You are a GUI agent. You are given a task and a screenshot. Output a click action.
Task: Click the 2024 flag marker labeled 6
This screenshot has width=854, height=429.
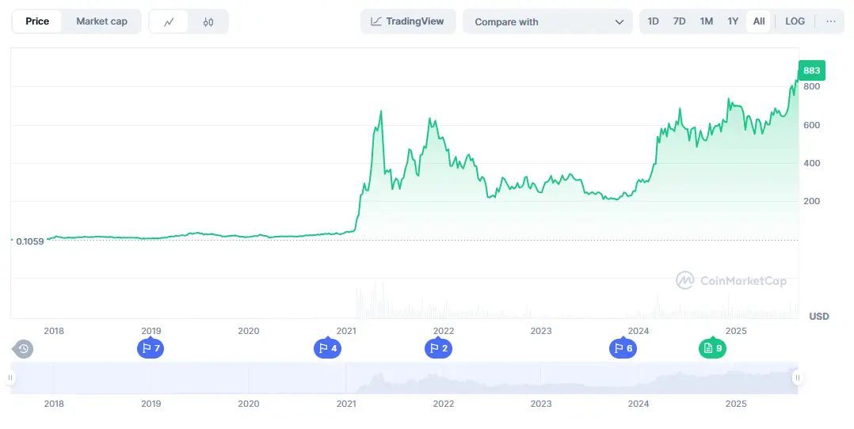(623, 348)
